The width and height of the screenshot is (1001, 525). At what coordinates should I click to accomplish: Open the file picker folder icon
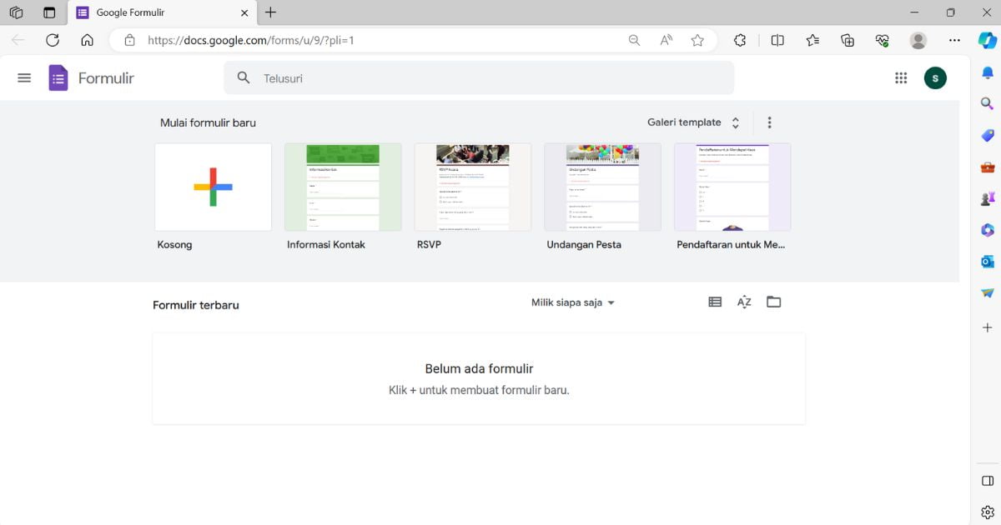pyautogui.click(x=774, y=302)
